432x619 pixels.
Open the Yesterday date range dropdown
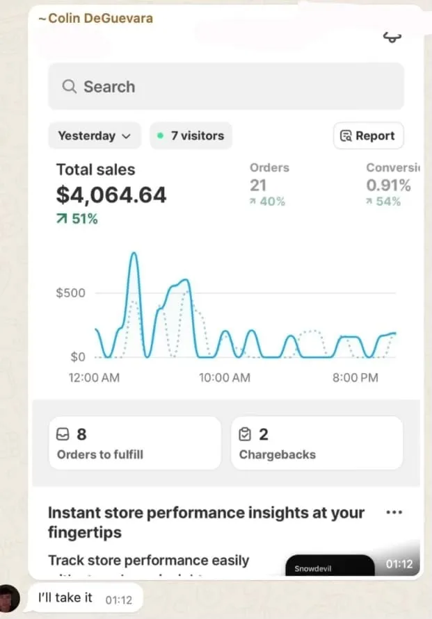(x=94, y=136)
